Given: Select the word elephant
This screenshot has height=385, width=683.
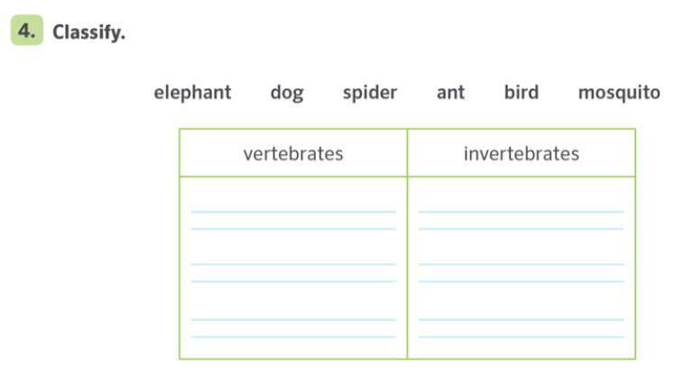Looking at the screenshot, I should 192,93.
